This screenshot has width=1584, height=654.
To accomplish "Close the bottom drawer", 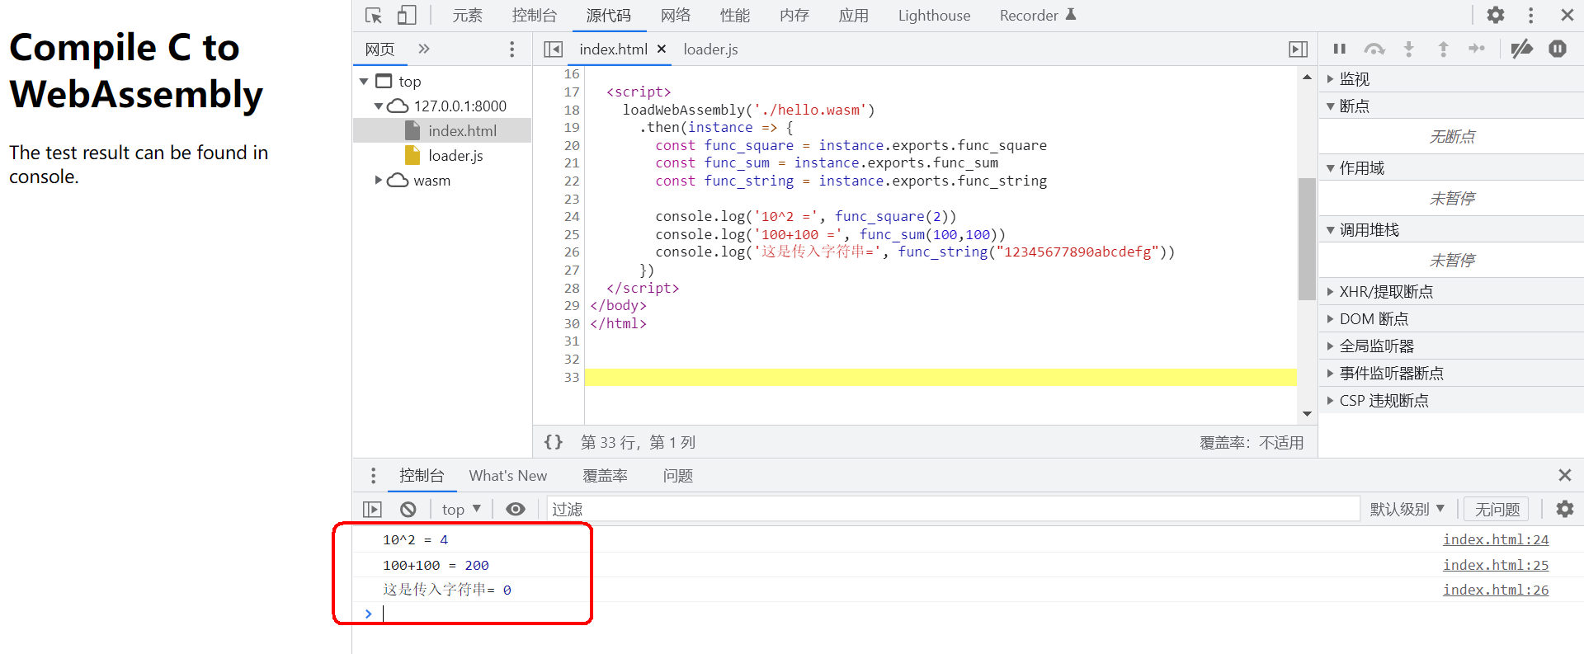I will [x=1565, y=475].
